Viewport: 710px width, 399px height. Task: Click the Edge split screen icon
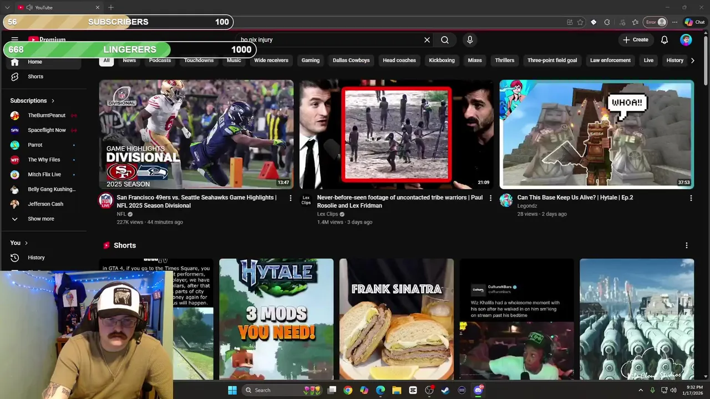[570, 22]
